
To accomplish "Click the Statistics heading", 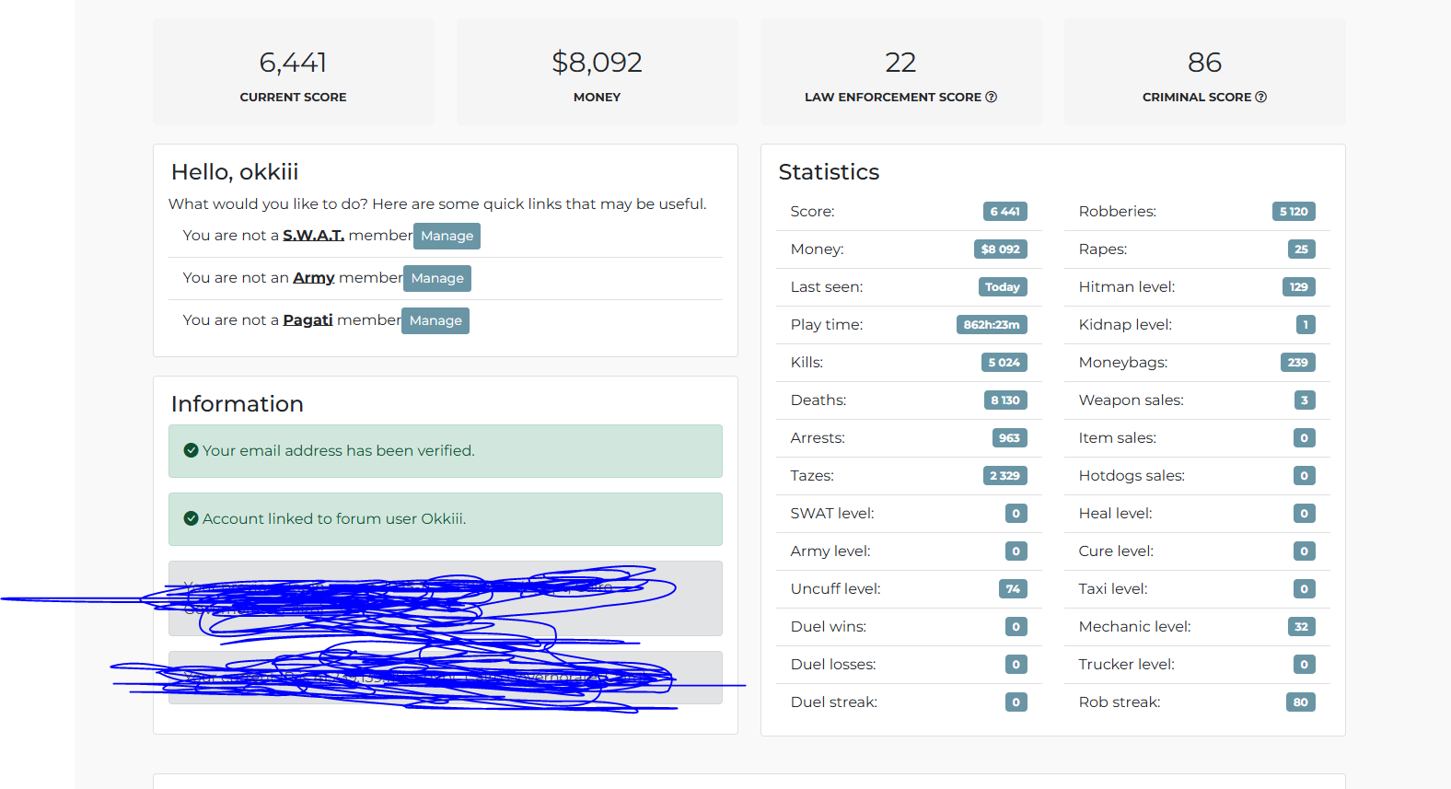I will 829,172.
